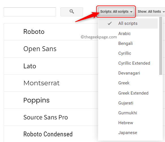Choose Bengali script option
The width and height of the screenshot is (165, 142).
tap(128, 43)
